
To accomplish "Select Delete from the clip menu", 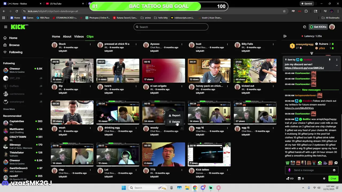I will click(x=174, y=122).
